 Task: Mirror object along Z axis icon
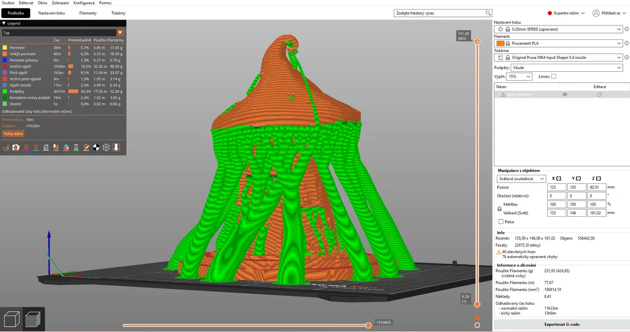tap(598, 178)
